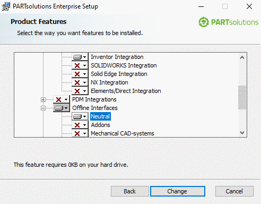Collapse the Offline Interfaces tree node

(43, 108)
